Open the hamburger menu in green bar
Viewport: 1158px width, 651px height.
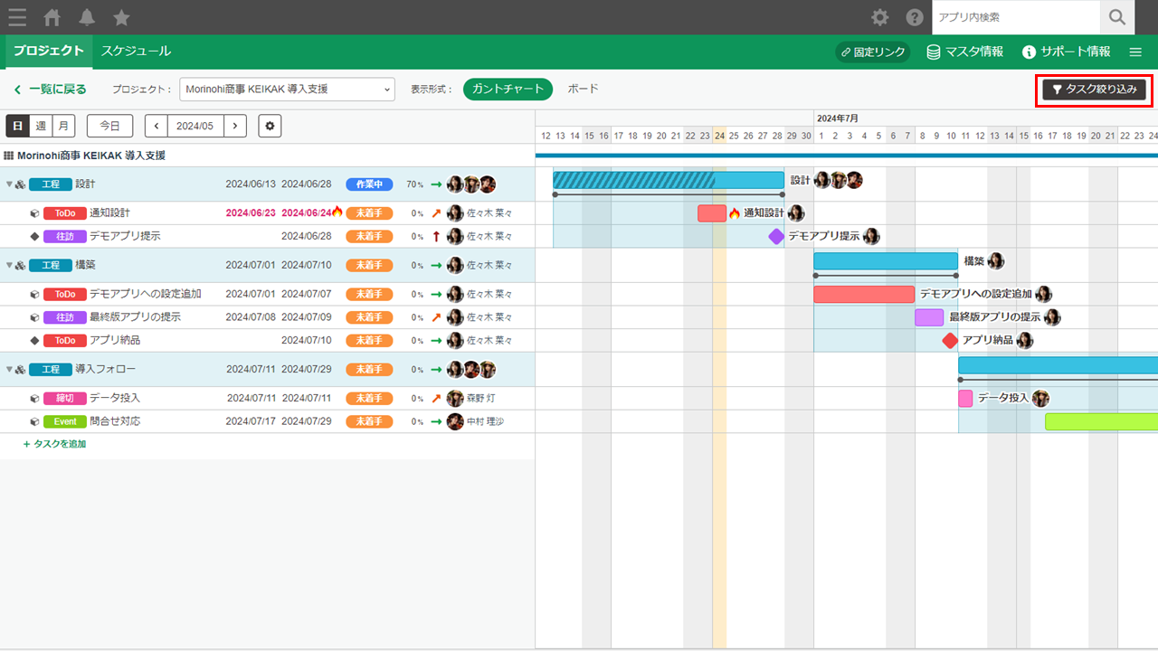coord(1135,52)
